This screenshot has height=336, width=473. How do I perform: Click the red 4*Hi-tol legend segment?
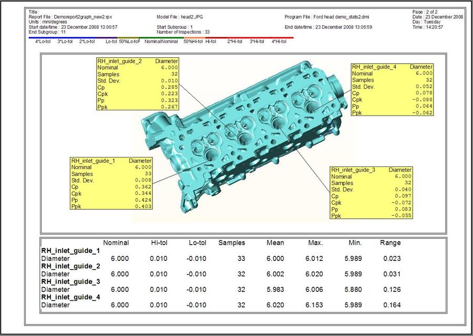click(281, 40)
